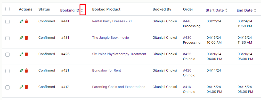Check the box for booking #441
The height and width of the screenshot is (100, 261).
pyautogui.click(x=7, y=22)
